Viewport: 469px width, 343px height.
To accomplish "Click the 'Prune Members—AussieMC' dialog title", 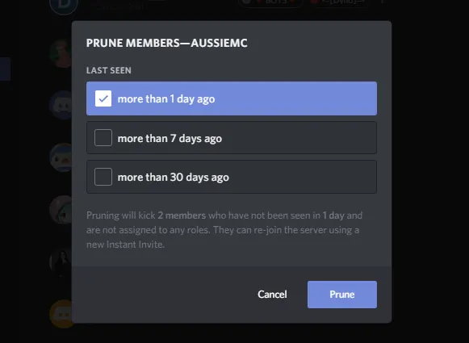I will point(166,43).
